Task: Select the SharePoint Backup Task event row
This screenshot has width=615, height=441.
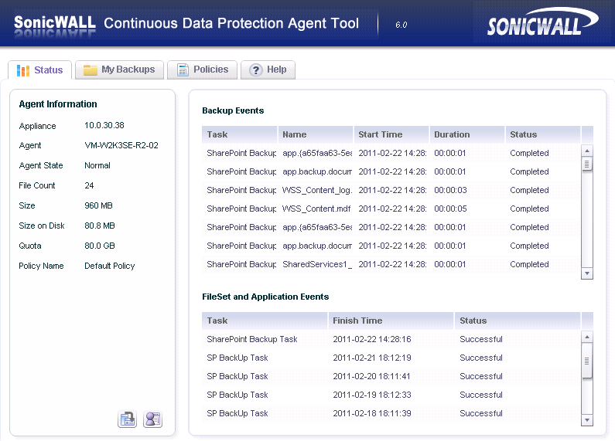Action: pyautogui.click(x=391, y=339)
